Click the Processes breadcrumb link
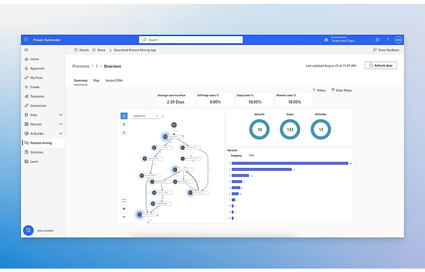The height and width of the screenshot is (272, 425). pos(81,66)
